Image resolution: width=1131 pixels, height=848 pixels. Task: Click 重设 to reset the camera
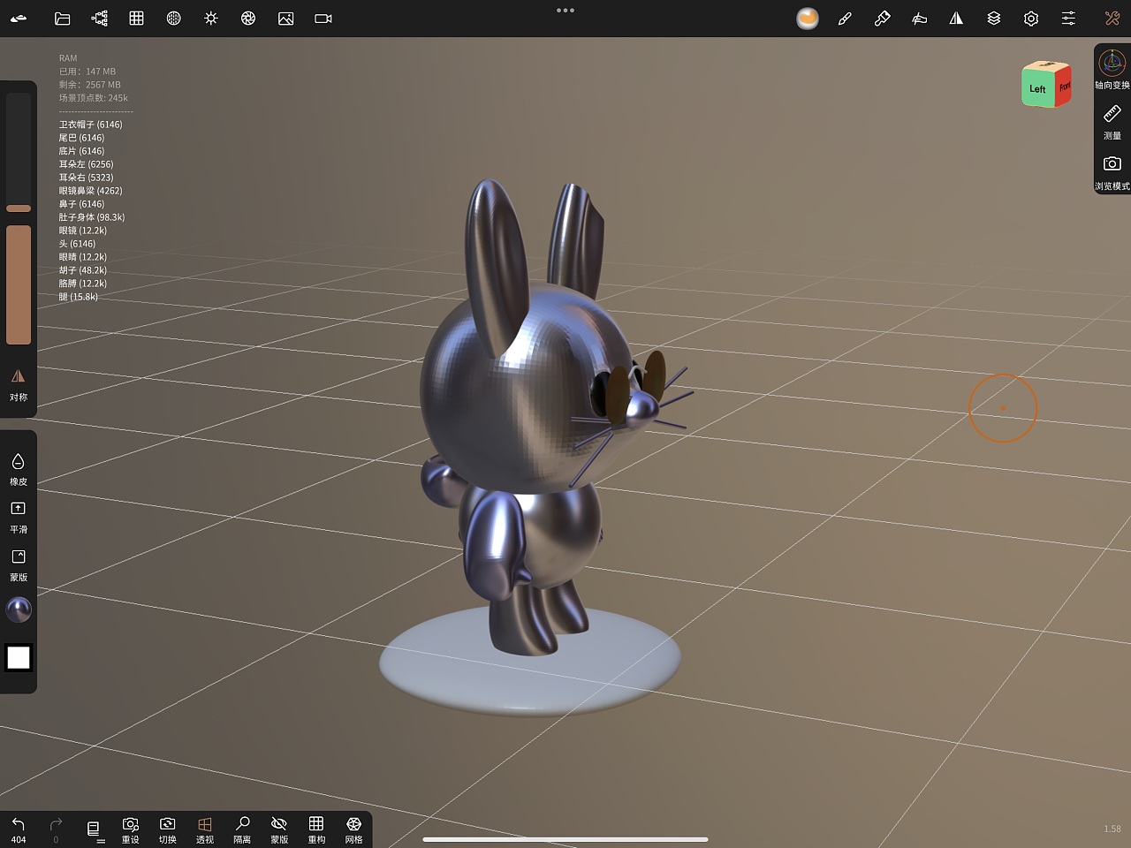point(131,829)
